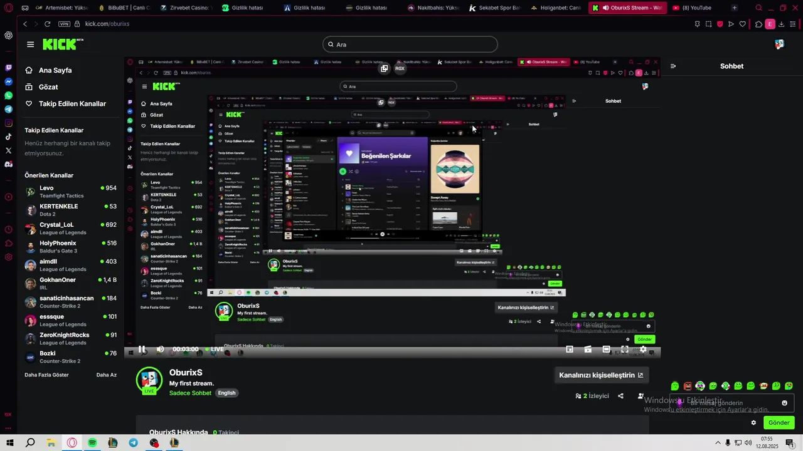The height and width of the screenshot is (451, 803).
Task: Toggle theater mode on video player
Action: tap(606, 349)
